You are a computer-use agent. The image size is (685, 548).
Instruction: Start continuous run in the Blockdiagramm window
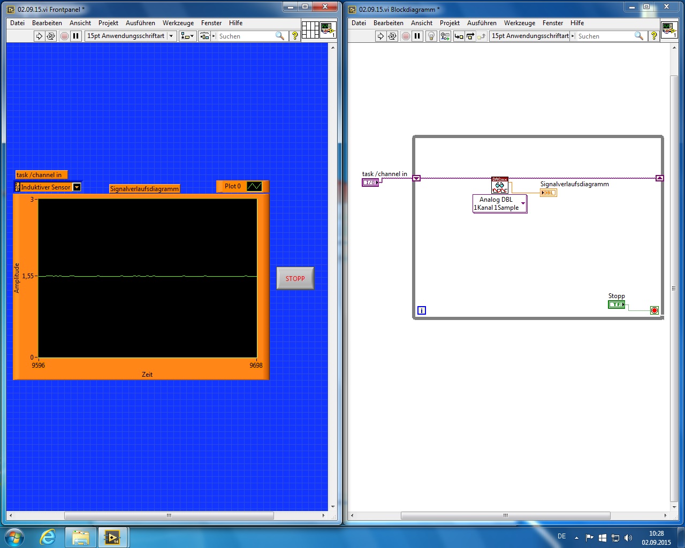(x=392, y=36)
